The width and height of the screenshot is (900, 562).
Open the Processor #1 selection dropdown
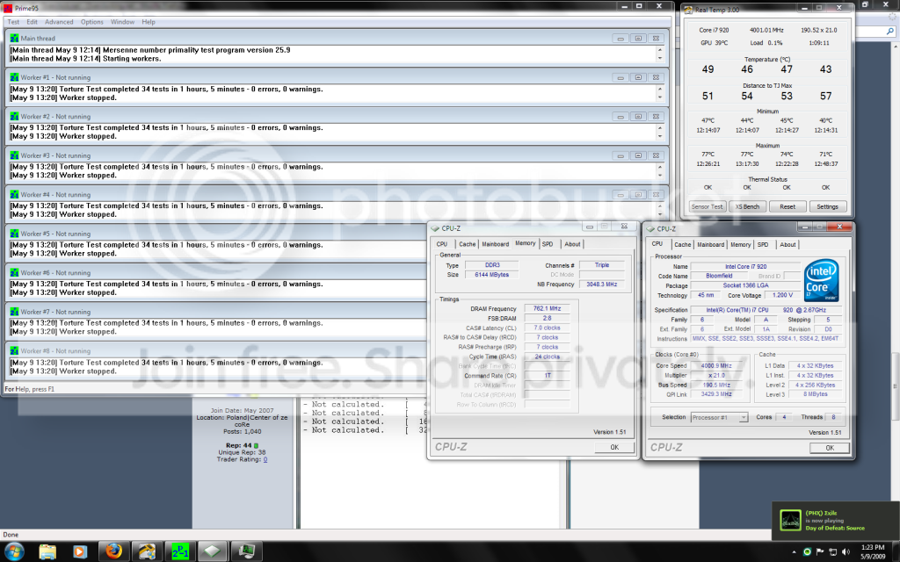click(719, 417)
